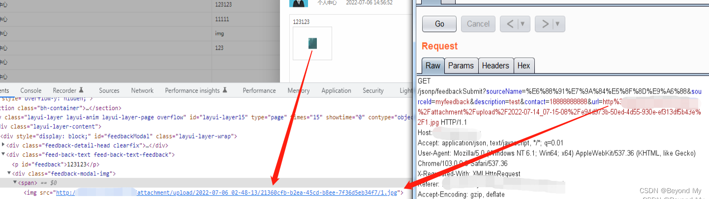Select the section bh-container DOM line
Image resolution: width=709 pixels, height=199 pixels.
click(61, 107)
